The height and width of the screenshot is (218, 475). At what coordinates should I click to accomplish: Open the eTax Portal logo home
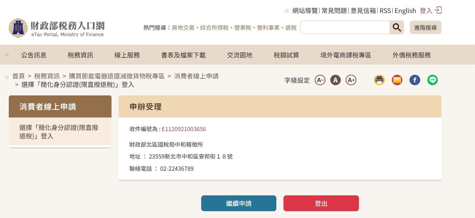[x=56, y=28]
